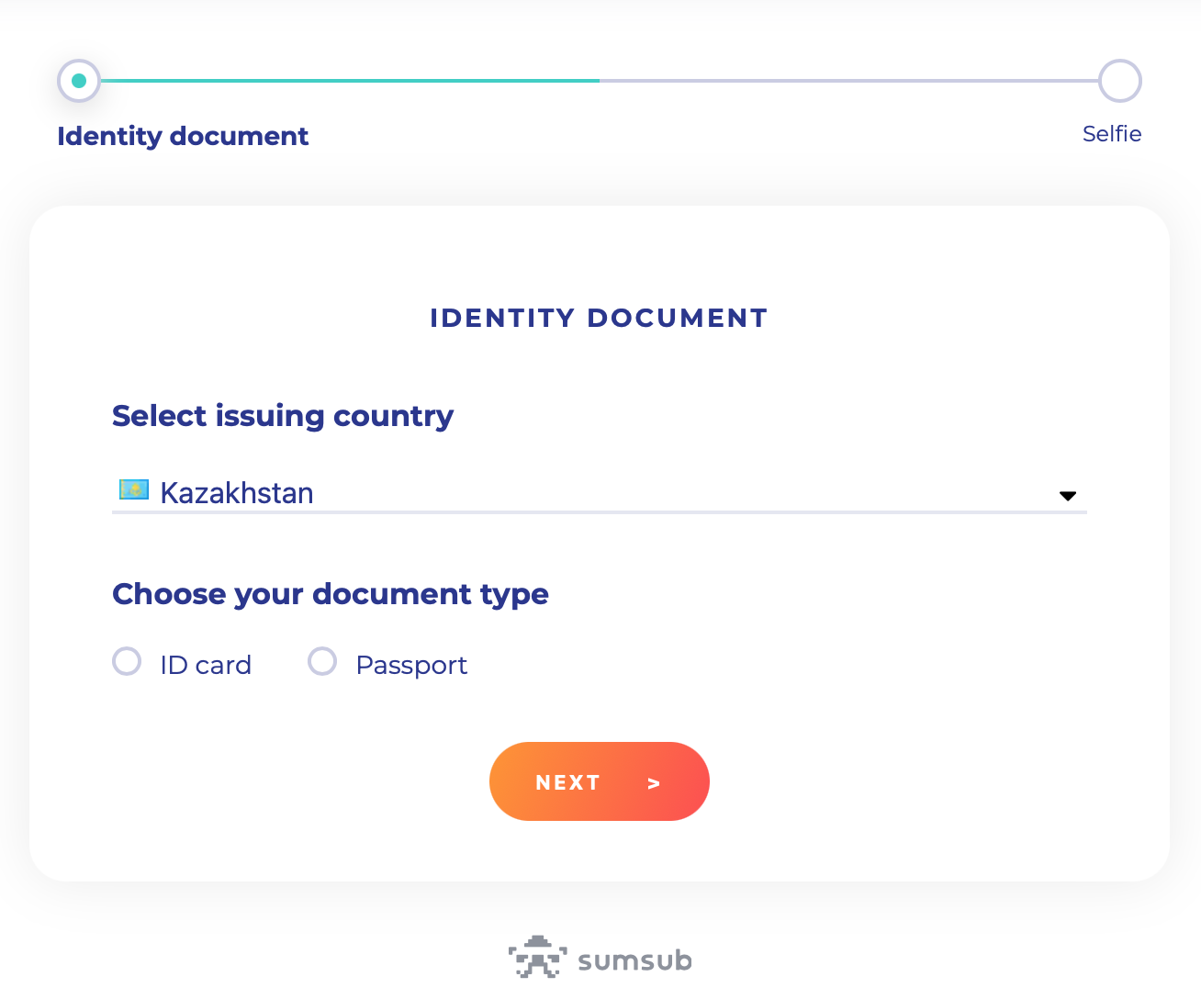The height and width of the screenshot is (988, 1201).
Task: Expand the country list with the black arrow
Action: [1067, 496]
